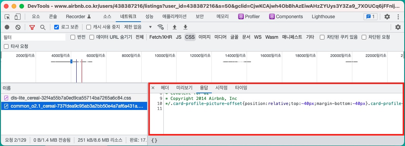405x146 pixels.
Task: Open the React Components tab
Action: pos(286,17)
